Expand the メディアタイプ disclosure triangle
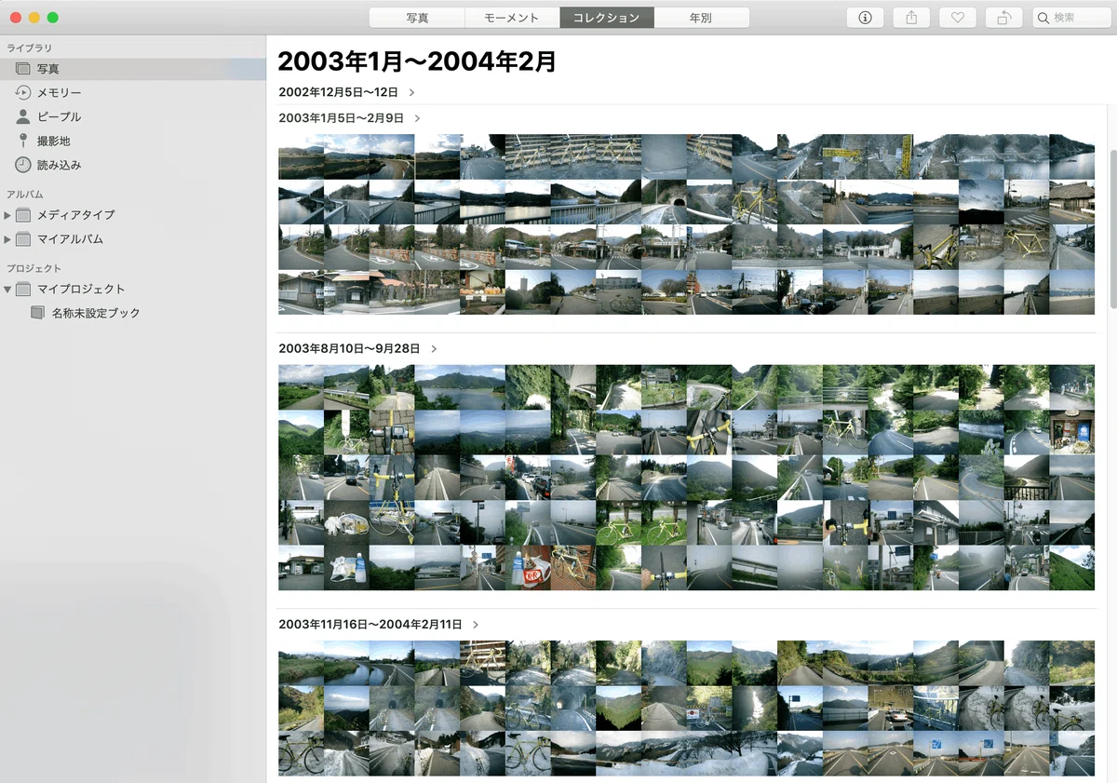The image size is (1117, 783). click(7, 215)
